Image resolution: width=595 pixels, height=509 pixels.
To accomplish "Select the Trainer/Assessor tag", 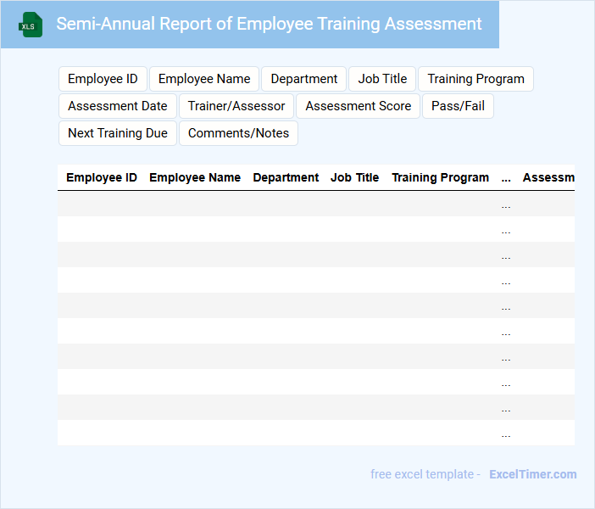I will [x=236, y=106].
